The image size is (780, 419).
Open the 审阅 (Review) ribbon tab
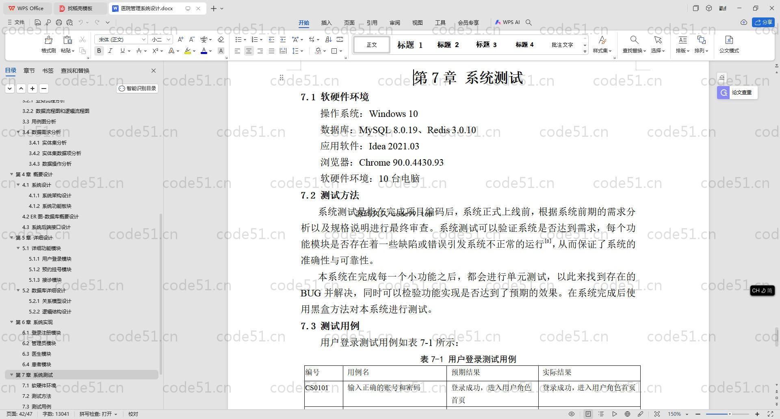394,23
